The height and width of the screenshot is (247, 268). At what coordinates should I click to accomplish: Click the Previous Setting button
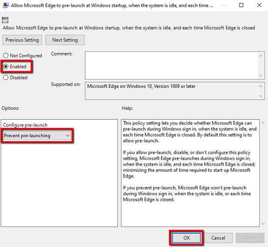click(x=22, y=40)
